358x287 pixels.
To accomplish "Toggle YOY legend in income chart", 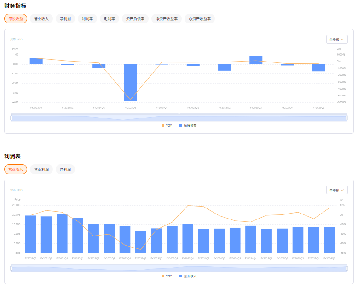I will click(x=167, y=276).
